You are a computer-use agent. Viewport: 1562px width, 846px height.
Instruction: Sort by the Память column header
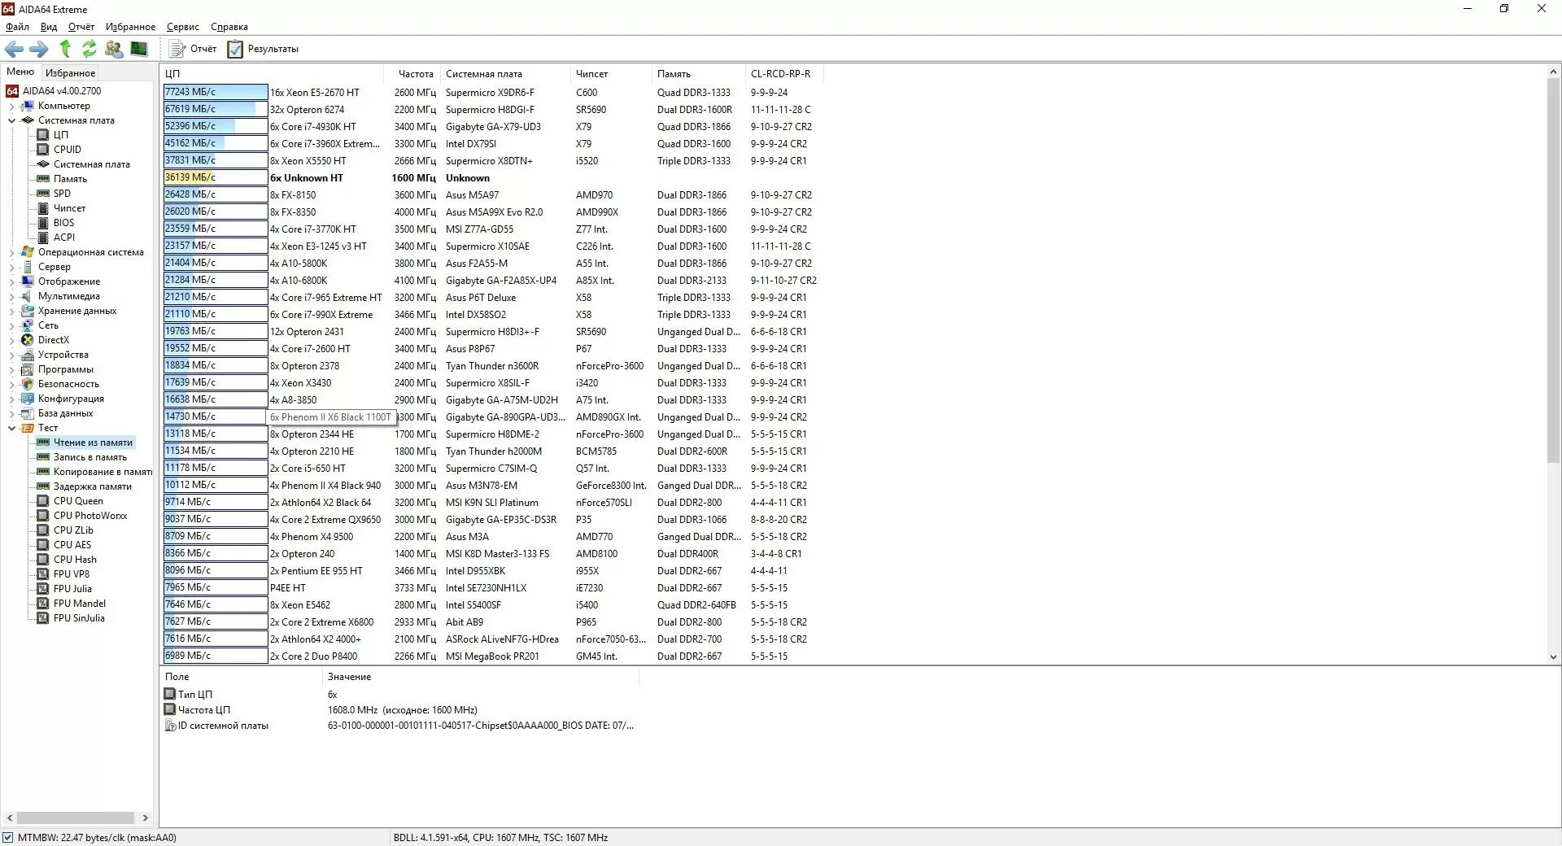tap(698, 74)
